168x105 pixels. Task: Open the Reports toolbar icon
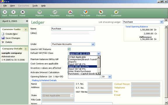[70, 12]
